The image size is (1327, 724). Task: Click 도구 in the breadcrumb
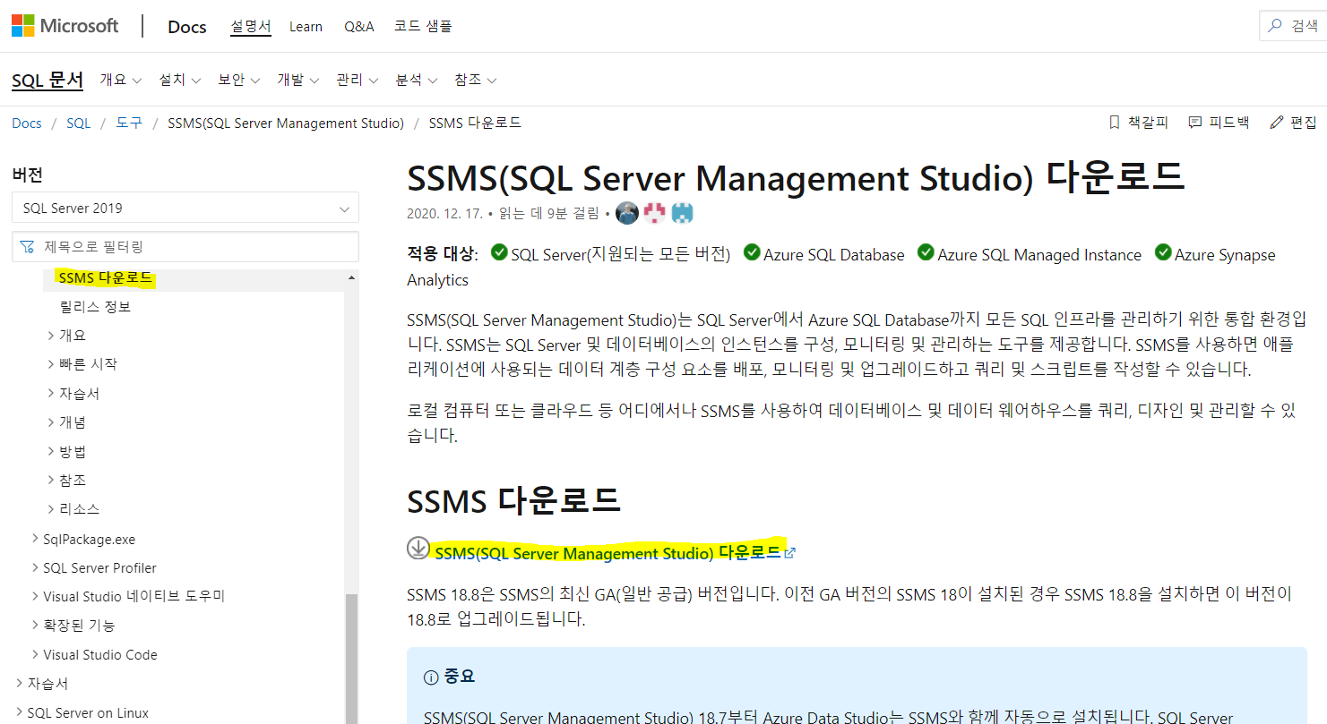point(129,123)
